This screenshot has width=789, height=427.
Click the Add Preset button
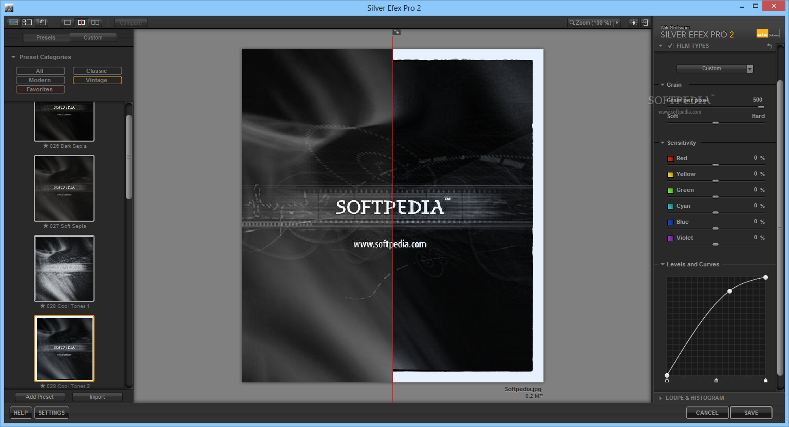(40, 397)
